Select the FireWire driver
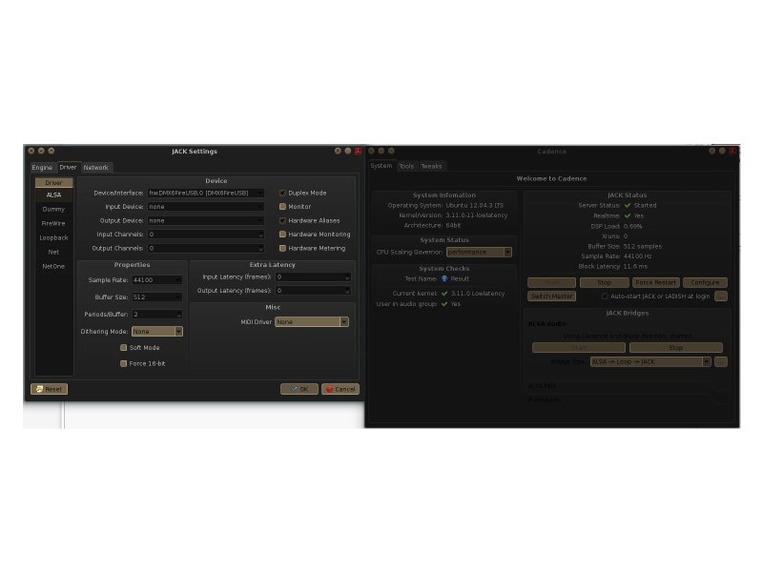This screenshot has height=572, width=763. [54, 224]
